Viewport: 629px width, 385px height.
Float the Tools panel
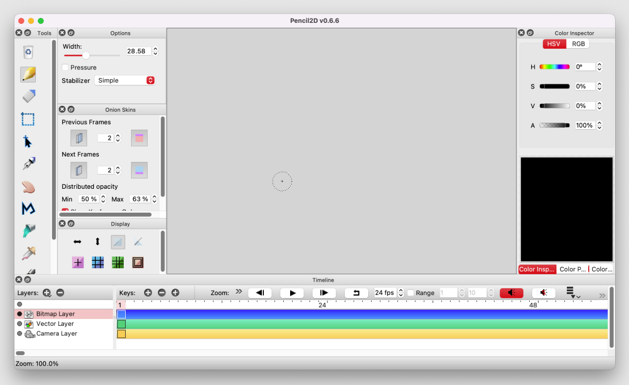click(27, 33)
